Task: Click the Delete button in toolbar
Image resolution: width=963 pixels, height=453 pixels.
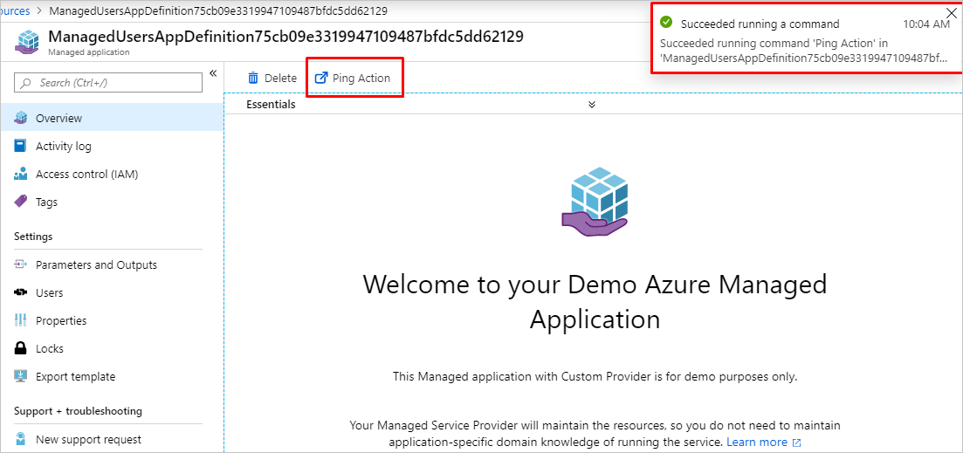Action: click(x=272, y=78)
